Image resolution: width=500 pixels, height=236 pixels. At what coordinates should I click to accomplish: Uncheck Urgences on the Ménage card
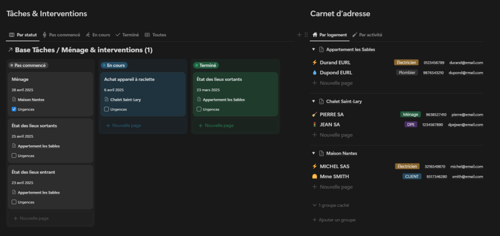tap(14, 109)
